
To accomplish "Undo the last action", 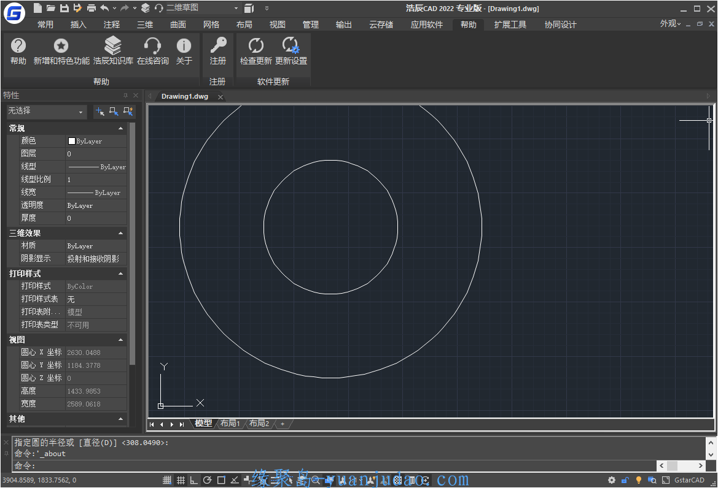I will [x=105, y=8].
